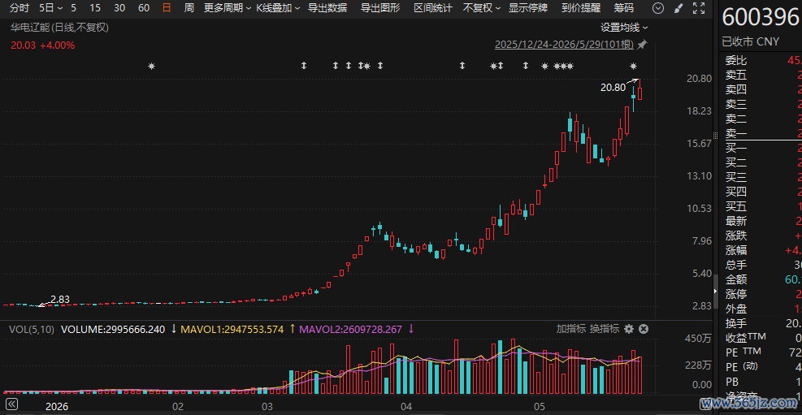Open 到价提醒 price alert

[580, 7]
